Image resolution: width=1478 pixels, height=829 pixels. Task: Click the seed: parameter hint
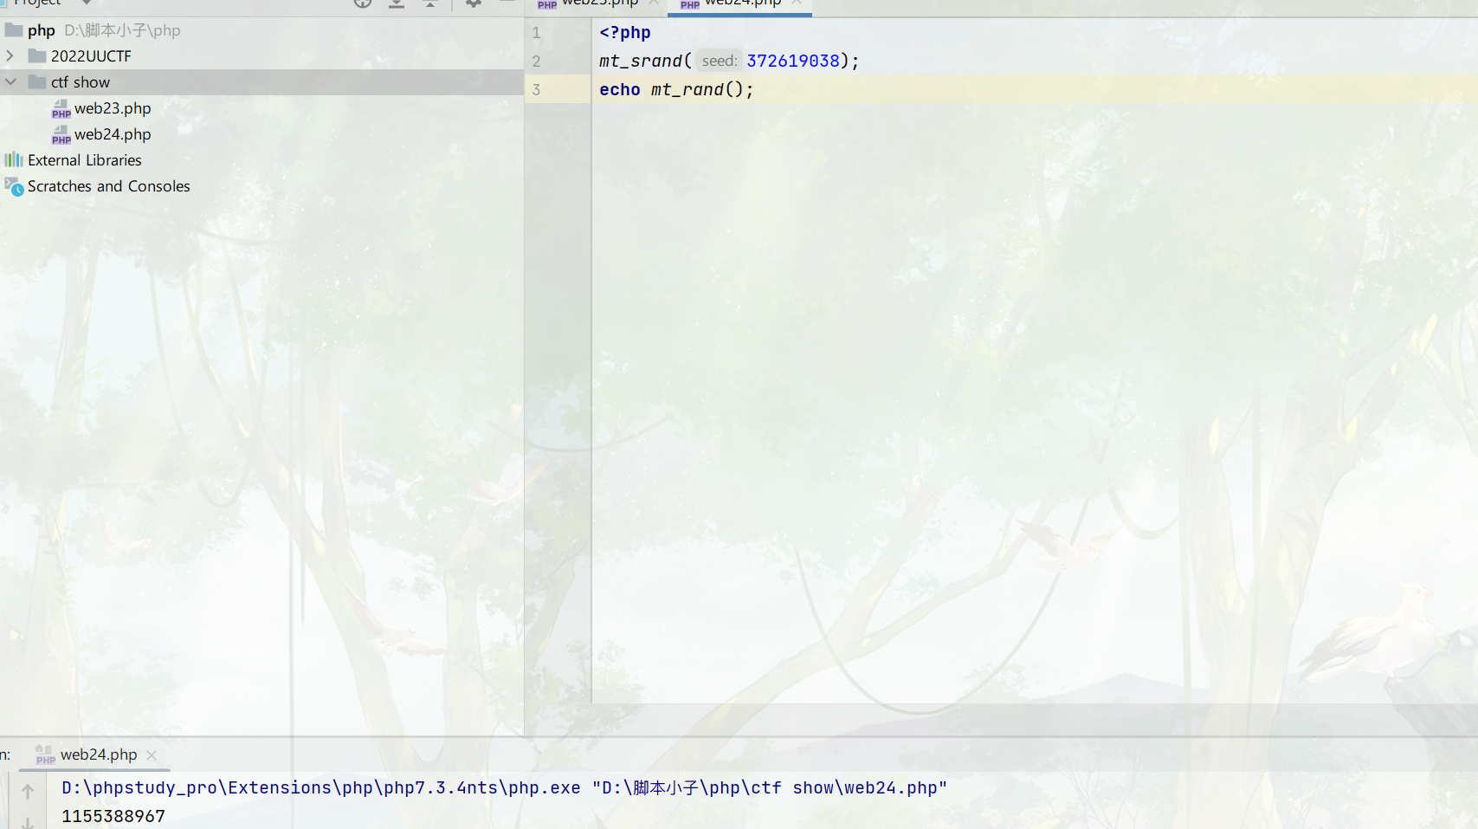(720, 62)
